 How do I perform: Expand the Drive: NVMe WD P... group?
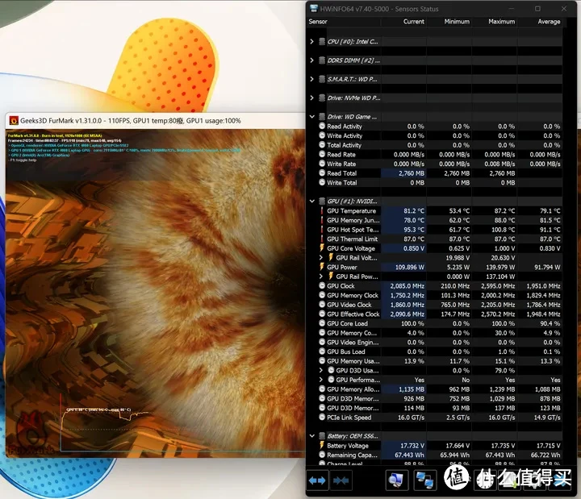[x=312, y=98]
